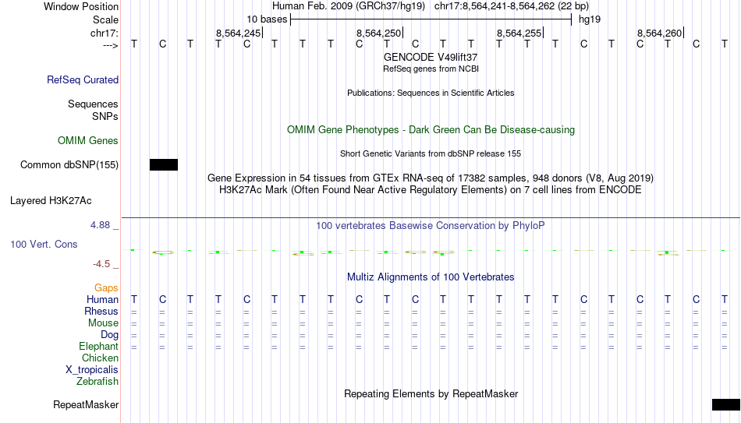Click the Common dbSNP(155) track label

[69, 165]
